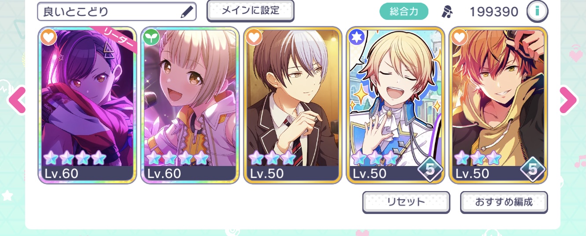Click the microphone icon beside total power
The image size is (586, 236).
tap(447, 11)
